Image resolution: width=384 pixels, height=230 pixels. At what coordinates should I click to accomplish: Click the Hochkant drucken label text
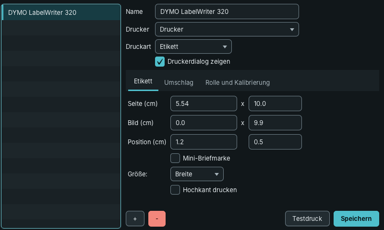point(210,190)
